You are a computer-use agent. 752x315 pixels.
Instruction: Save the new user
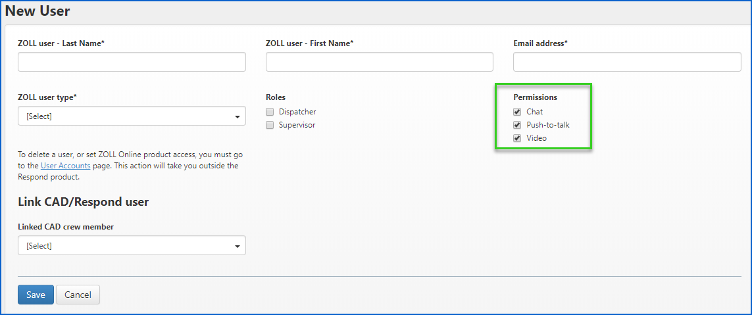36,295
